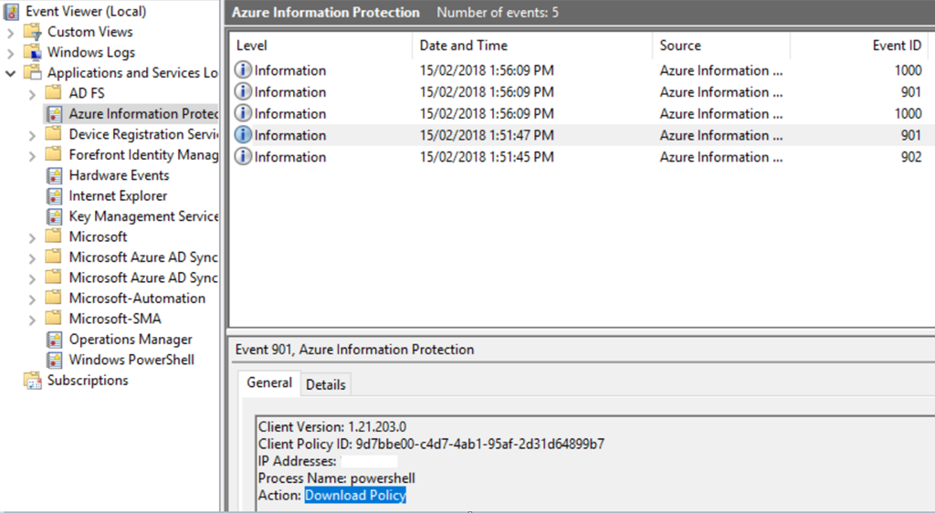Sort events by Event ID column
Viewport: 935px width, 513px height.
(896, 46)
